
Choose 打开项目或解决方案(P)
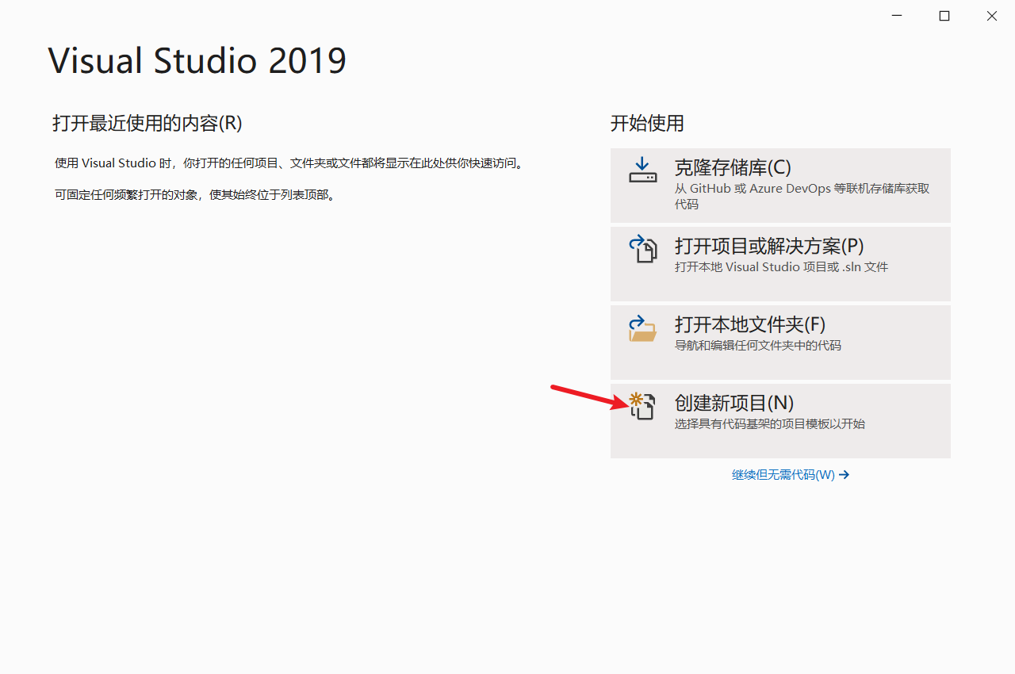780,263
